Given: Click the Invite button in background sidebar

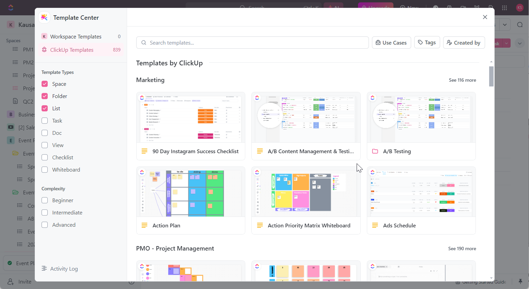Looking at the screenshot, I should [x=20, y=282].
